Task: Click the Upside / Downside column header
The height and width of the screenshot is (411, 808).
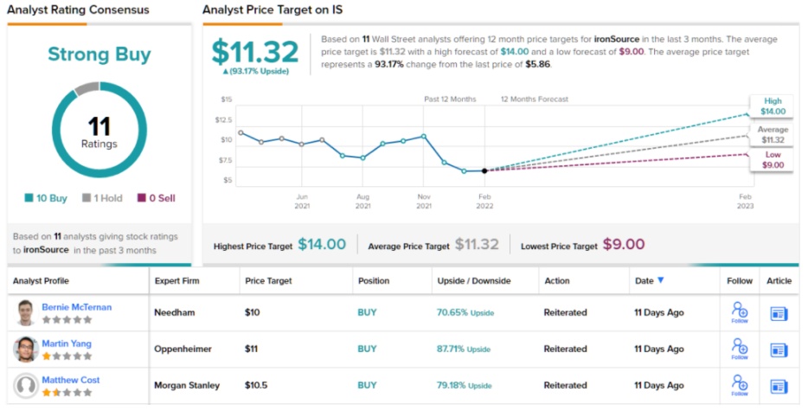Action: pyautogui.click(x=476, y=281)
